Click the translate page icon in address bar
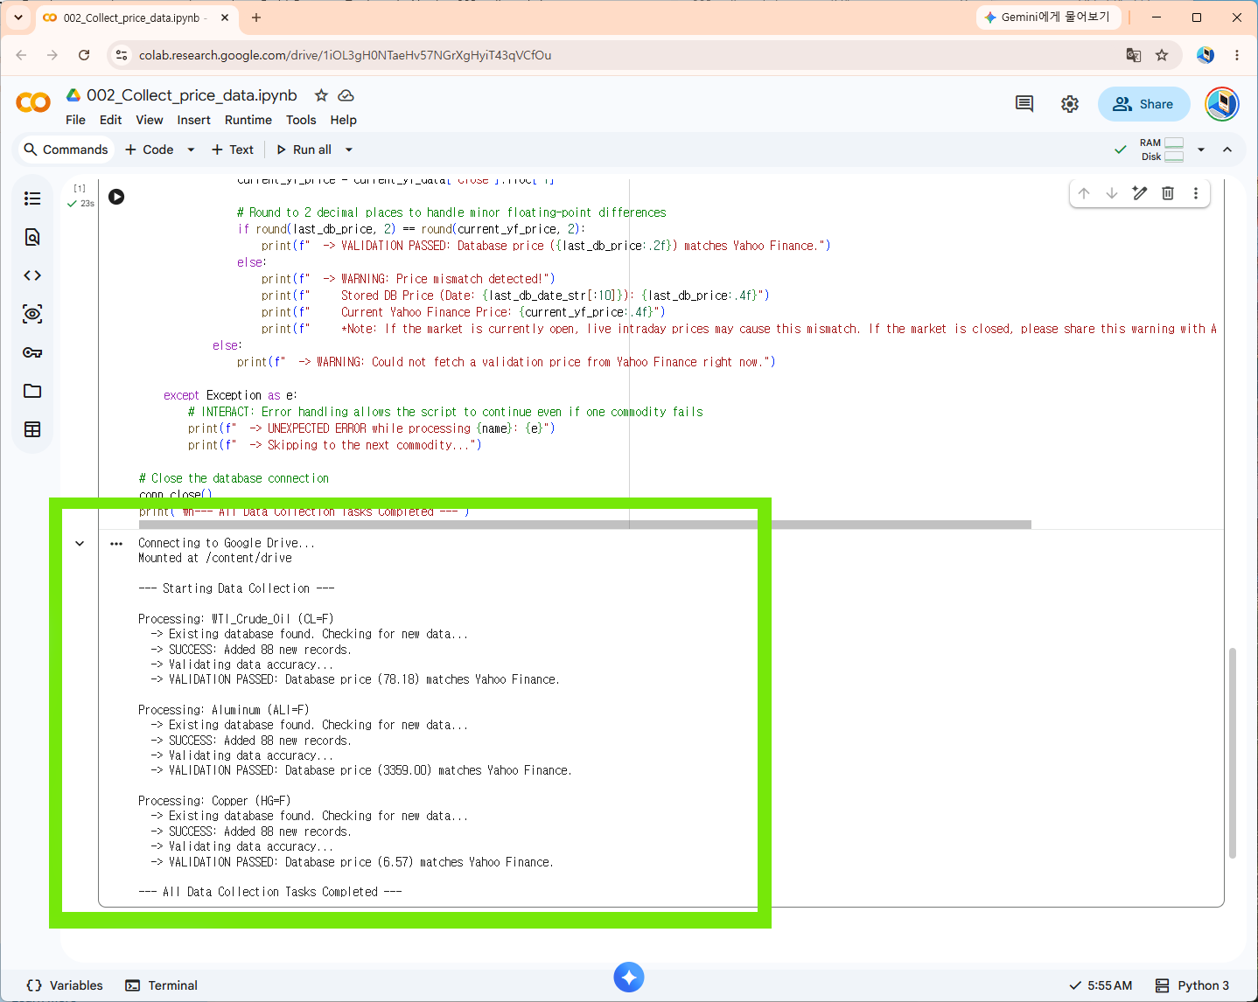This screenshot has height=1002, width=1258. (x=1134, y=55)
